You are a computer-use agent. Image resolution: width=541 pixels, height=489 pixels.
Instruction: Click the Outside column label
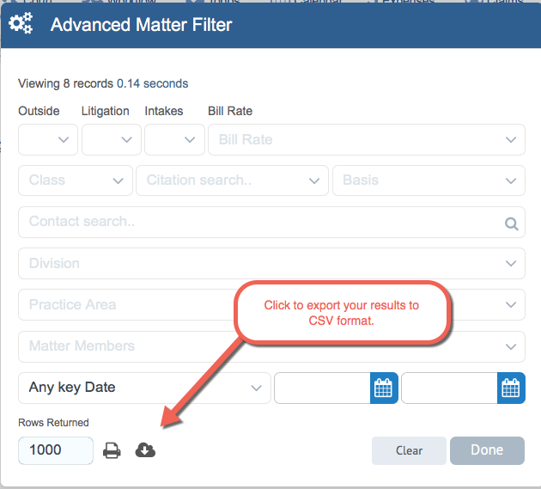(39, 111)
